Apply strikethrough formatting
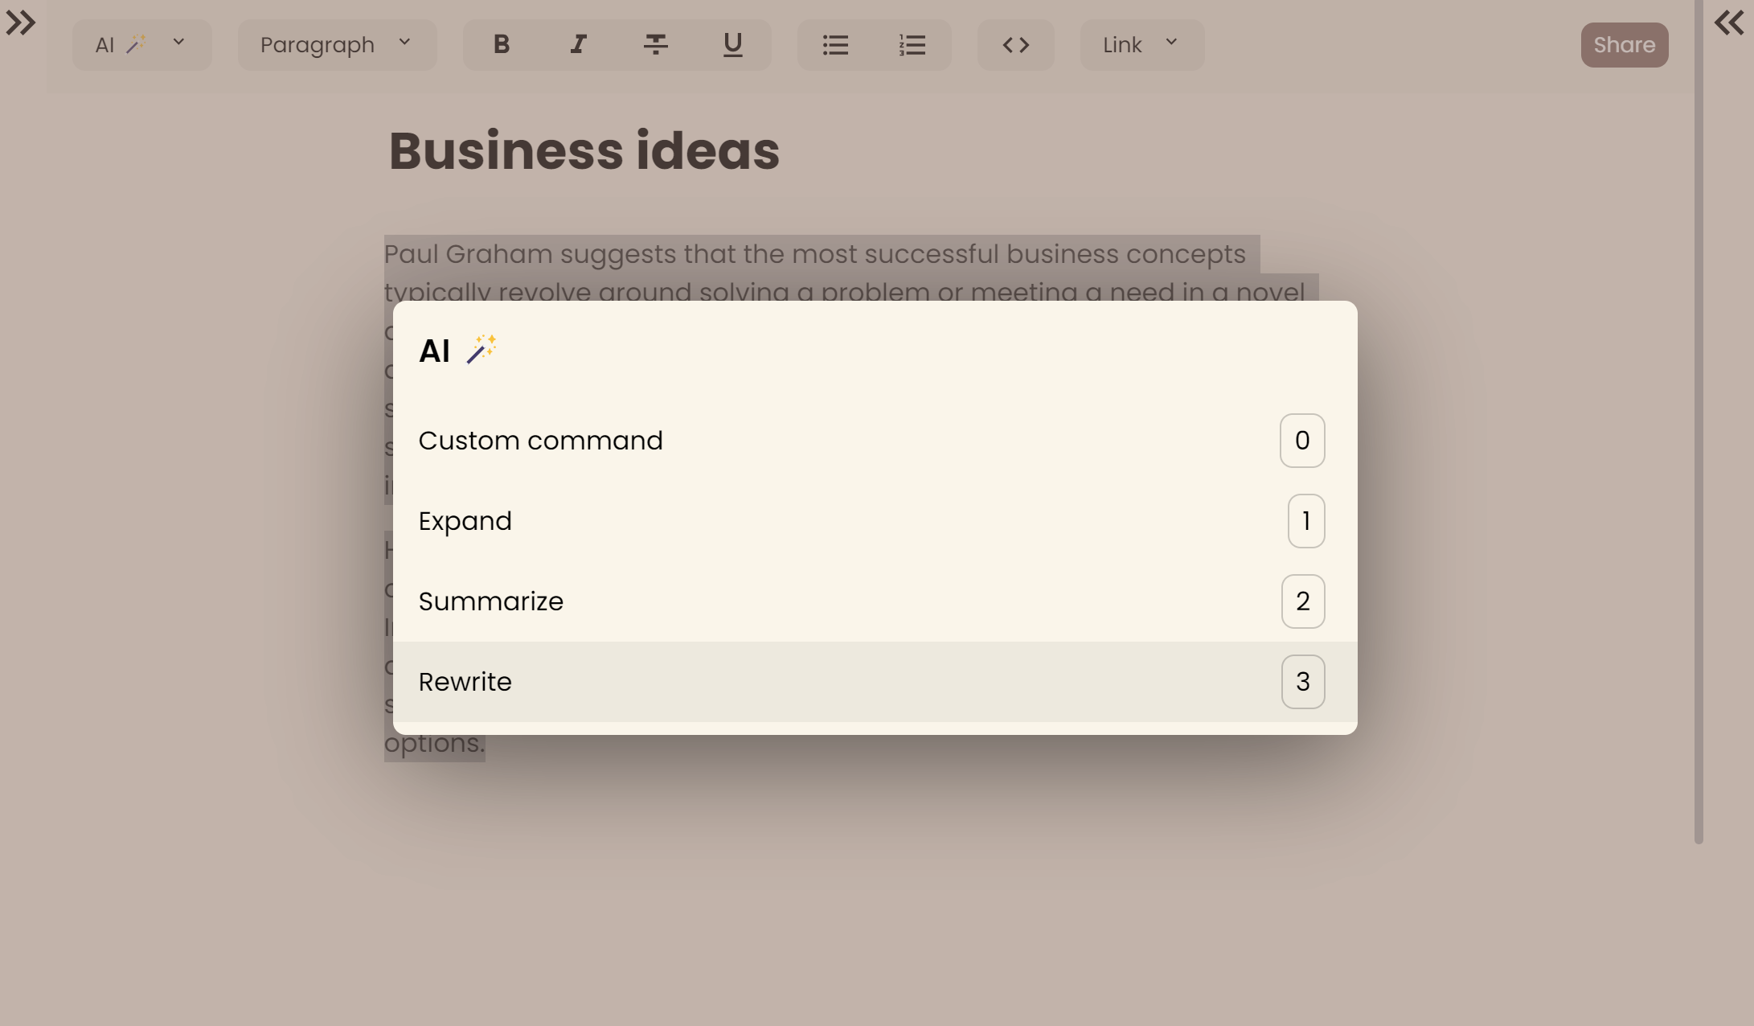 [x=655, y=45]
